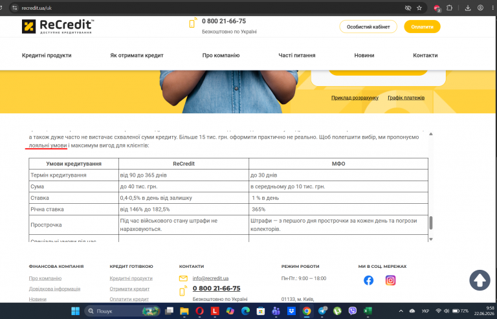Open Telegram from taskbar
Viewport: 497px width, 319px height.
[322, 311]
